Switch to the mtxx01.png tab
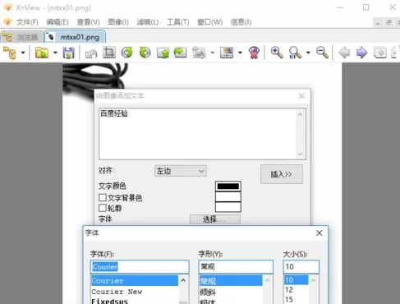 pos(75,37)
